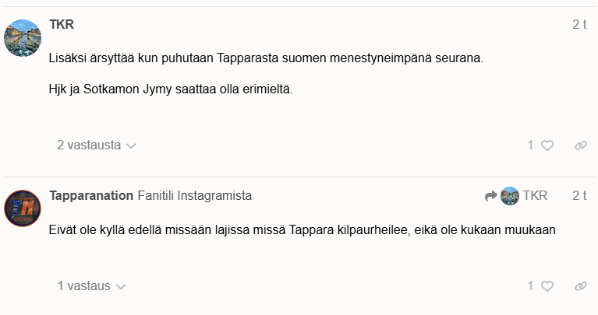598x315 pixels.
Task: Click the small TKR avatar in reply indicator
Action: tap(510, 196)
